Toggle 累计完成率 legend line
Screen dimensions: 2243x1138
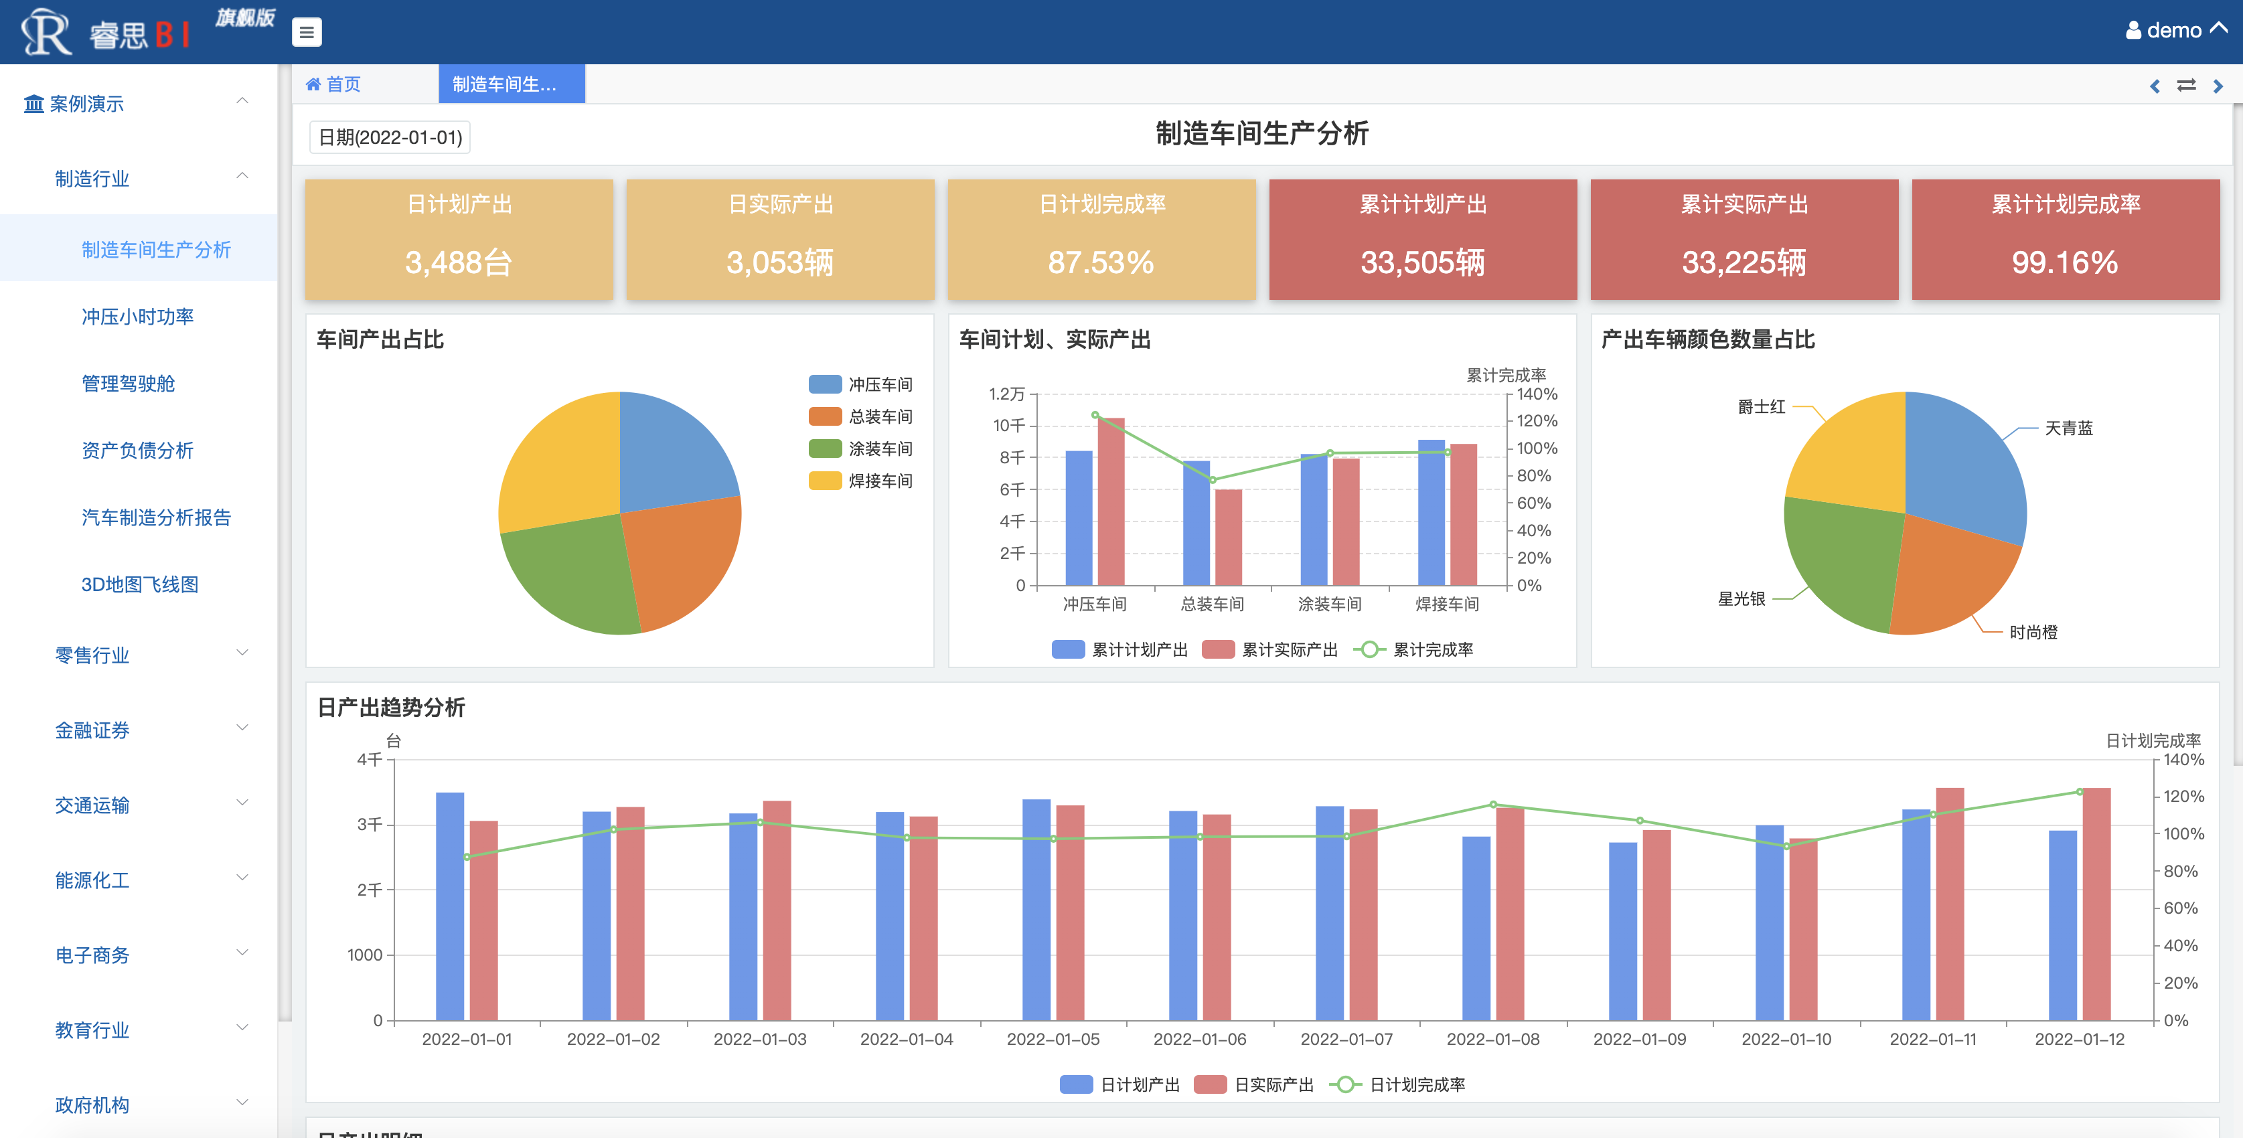(x=1413, y=651)
